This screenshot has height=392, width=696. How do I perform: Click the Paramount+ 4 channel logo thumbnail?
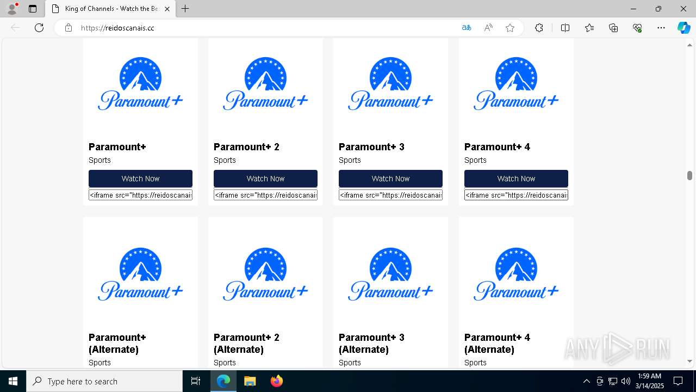pos(516,83)
